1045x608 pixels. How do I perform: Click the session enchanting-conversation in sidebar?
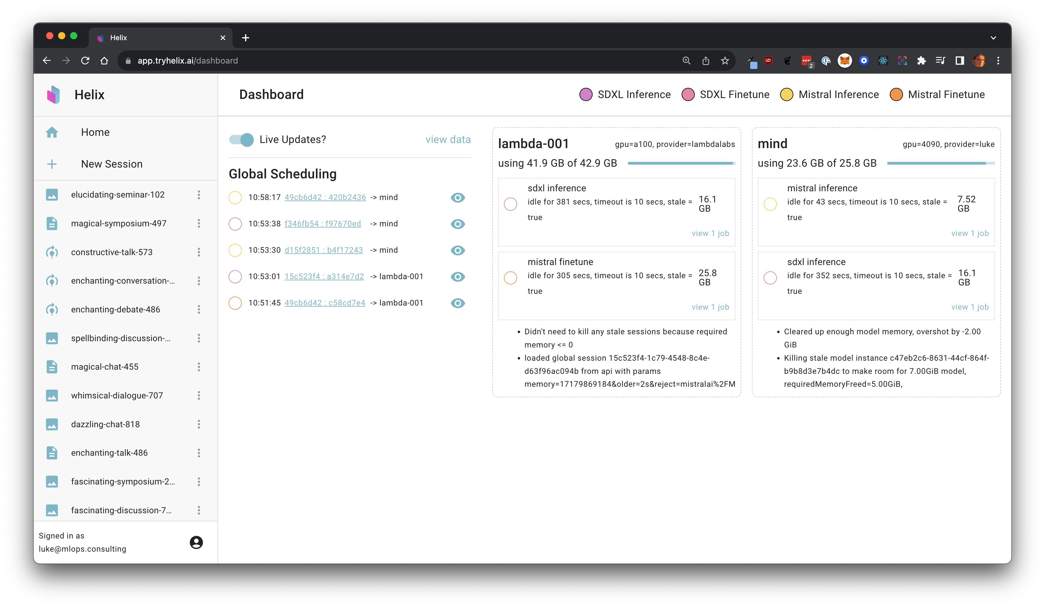point(122,280)
